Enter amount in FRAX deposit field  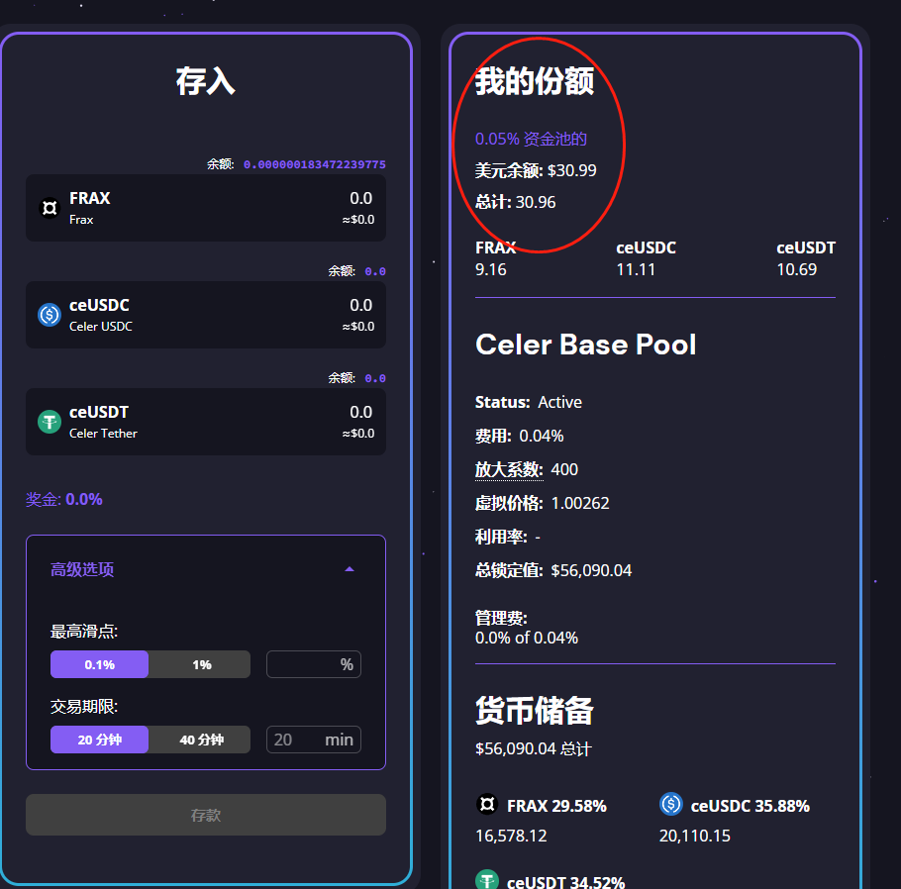[x=297, y=199]
